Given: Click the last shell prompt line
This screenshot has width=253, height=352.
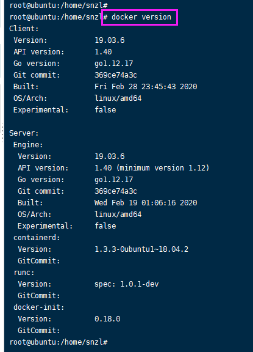Looking at the screenshot, I should (59, 342).
